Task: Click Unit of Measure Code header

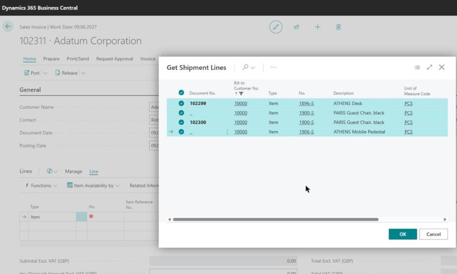Action: tap(417, 91)
